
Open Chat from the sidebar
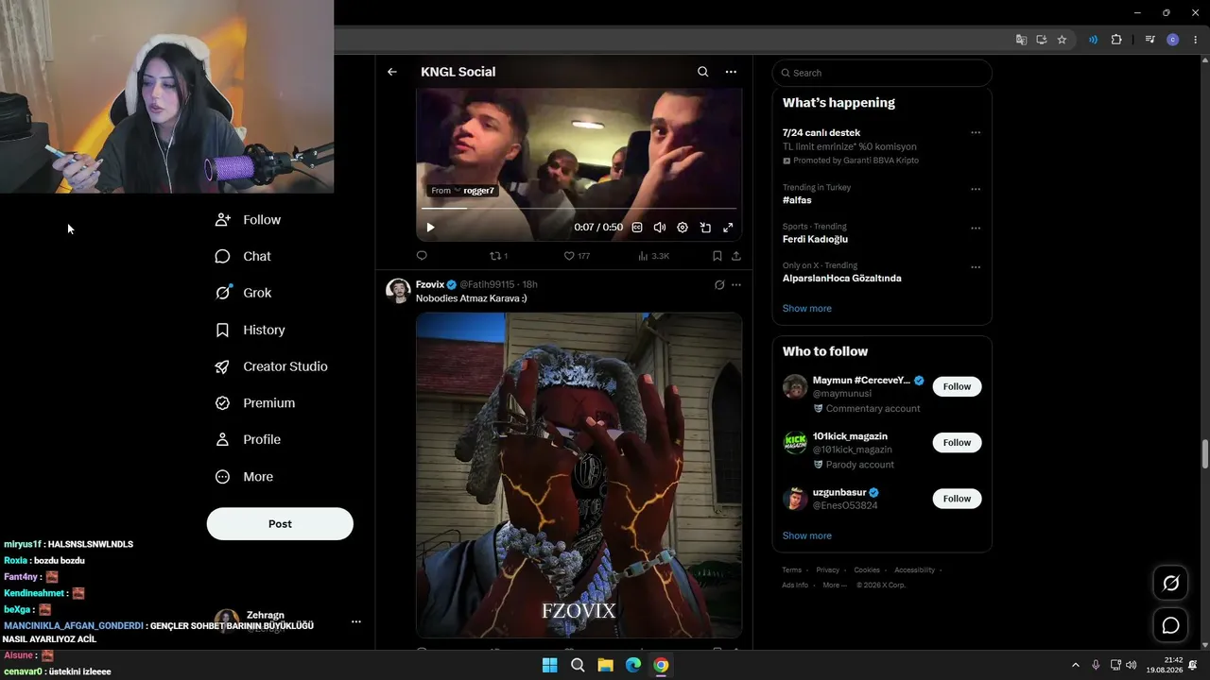[x=244, y=257]
